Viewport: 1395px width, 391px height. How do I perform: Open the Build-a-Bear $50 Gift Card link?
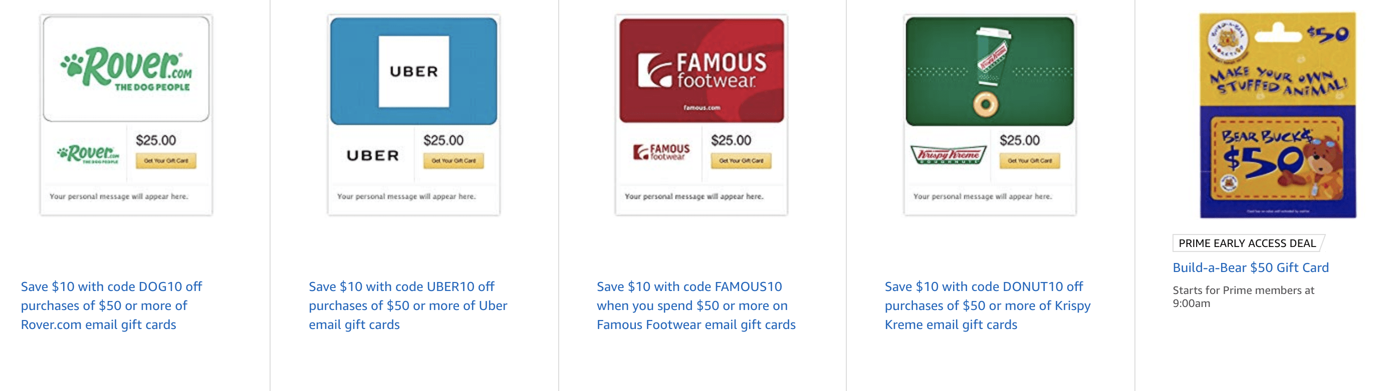pos(1250,267)
